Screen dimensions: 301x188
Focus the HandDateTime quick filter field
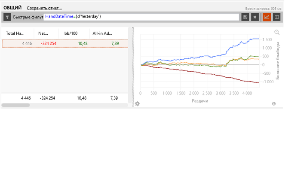point(141,17)
